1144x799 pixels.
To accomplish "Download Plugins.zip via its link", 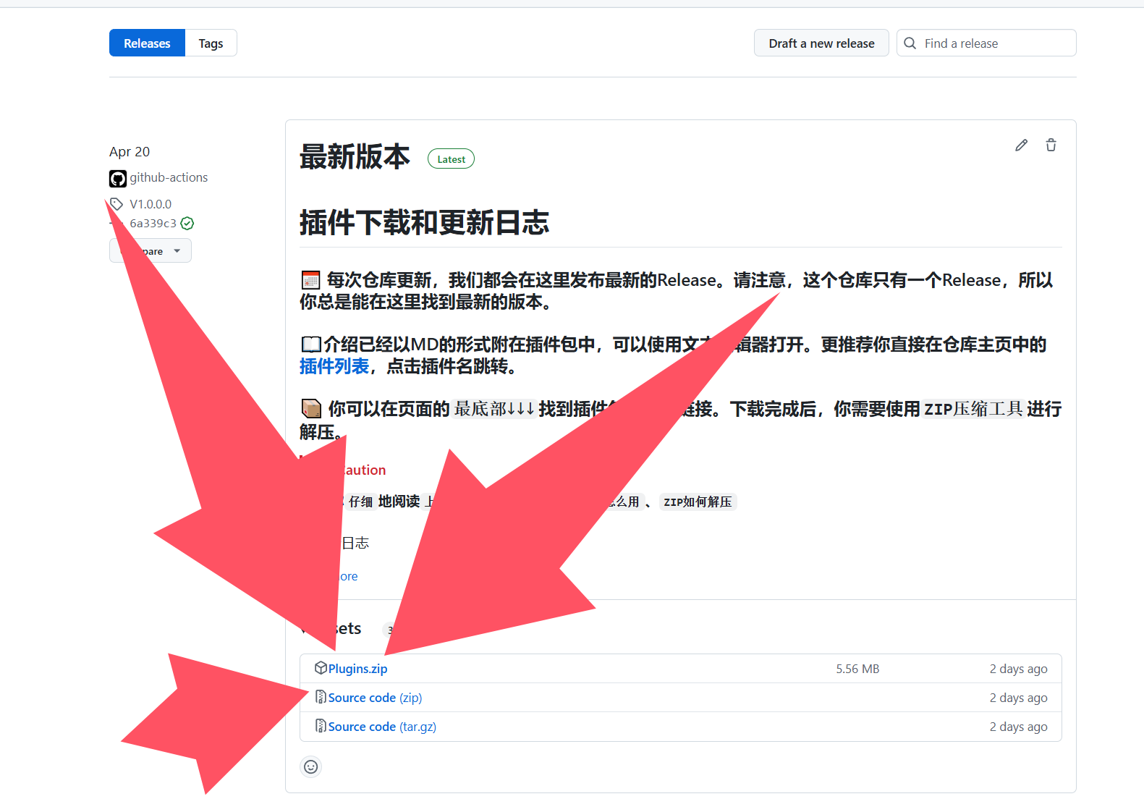I will [358, 669].
